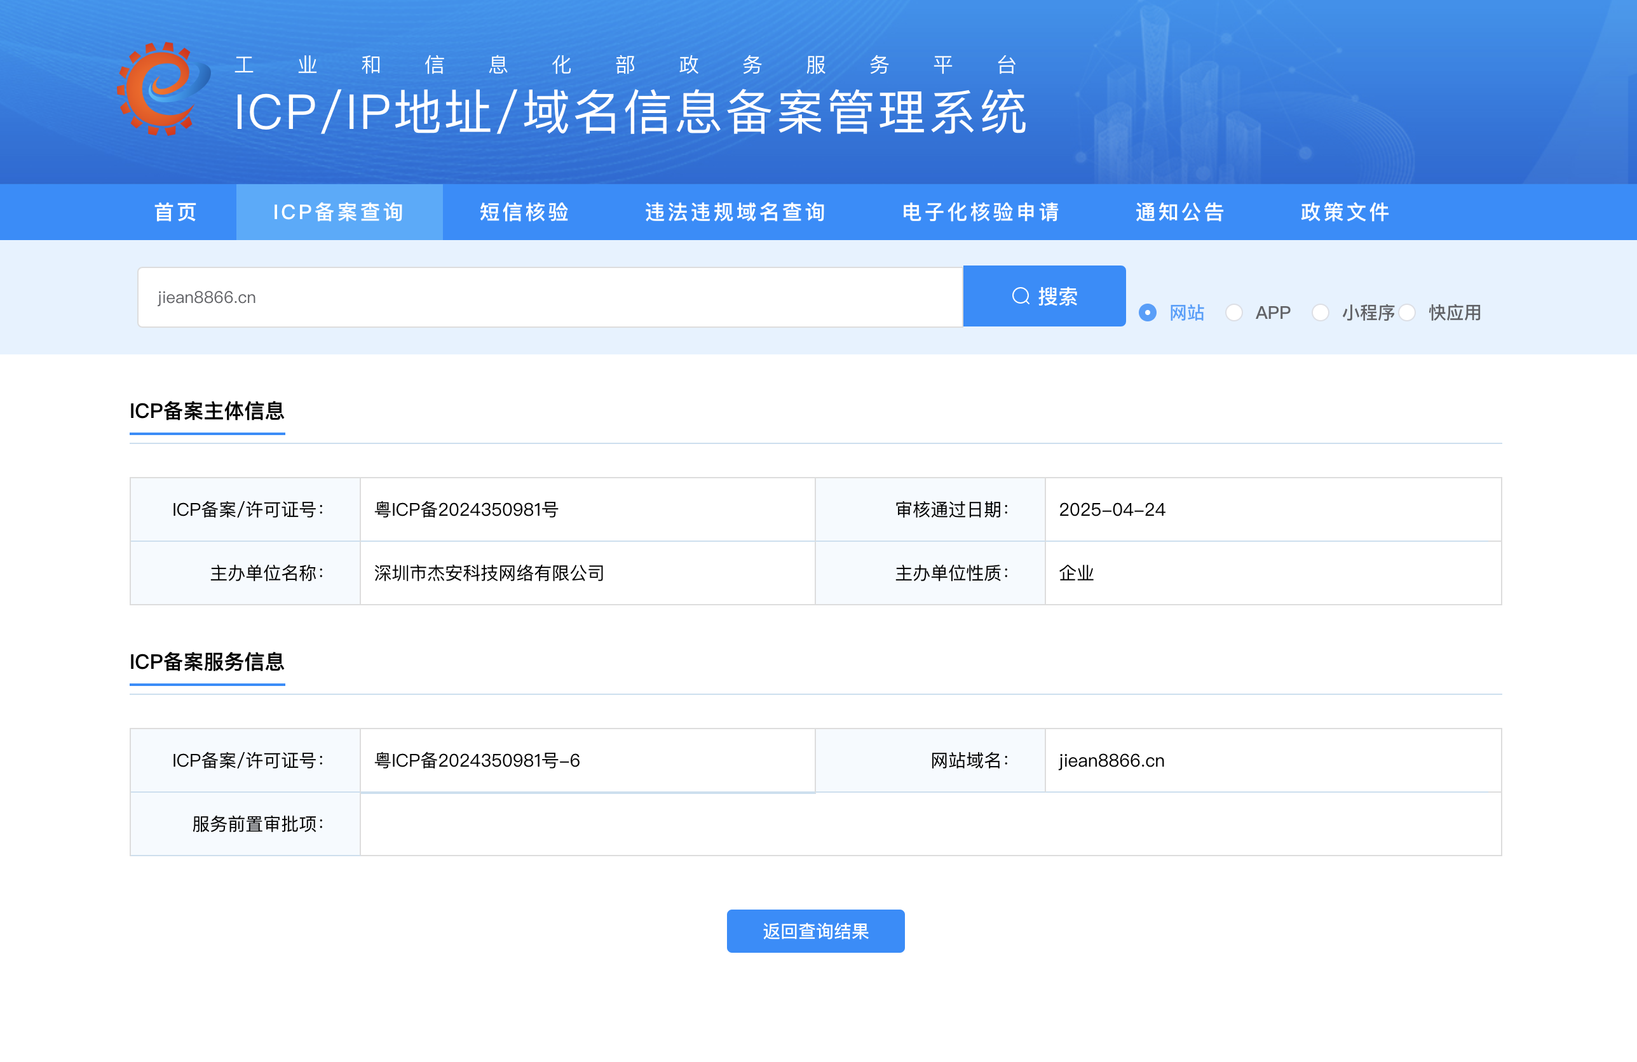Open the 政策文件 menu item

click(x=1345, y=212)
